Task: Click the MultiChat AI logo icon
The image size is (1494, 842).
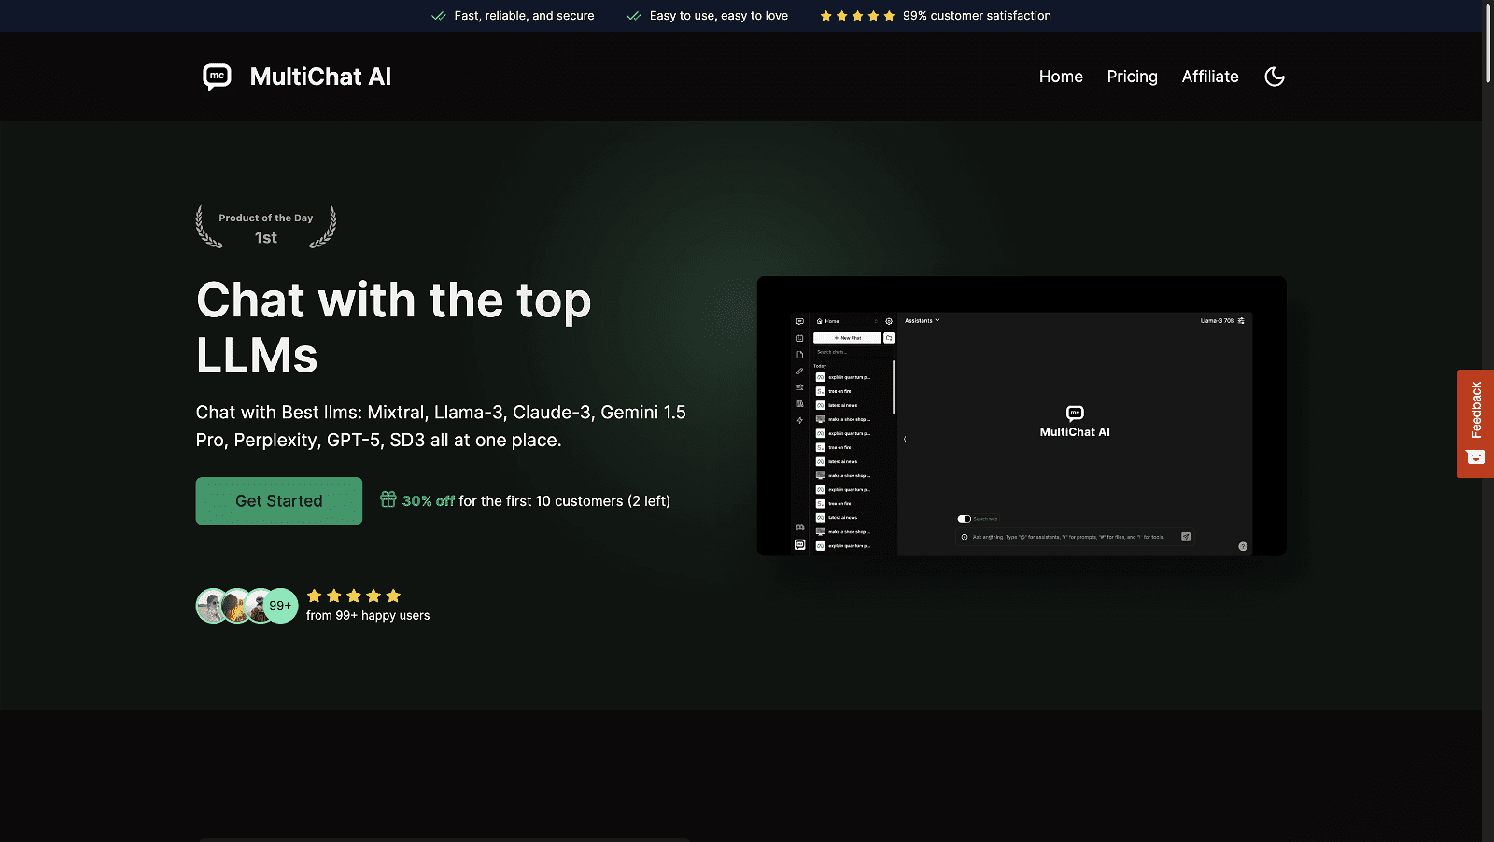Action: pyautogui.click(x=217, y=77)
